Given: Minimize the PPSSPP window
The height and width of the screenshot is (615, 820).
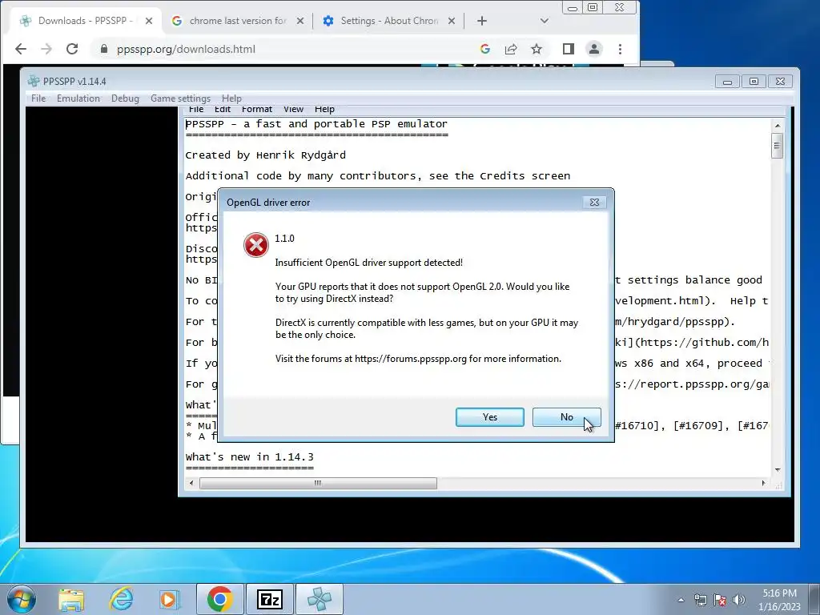Looking at the screenshot, I should click(727, 82).
